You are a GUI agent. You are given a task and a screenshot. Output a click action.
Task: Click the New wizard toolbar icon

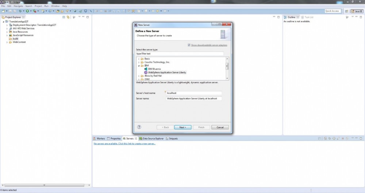3,11
